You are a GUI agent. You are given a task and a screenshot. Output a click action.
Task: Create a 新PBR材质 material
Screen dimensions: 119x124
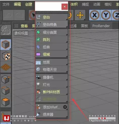52,92
